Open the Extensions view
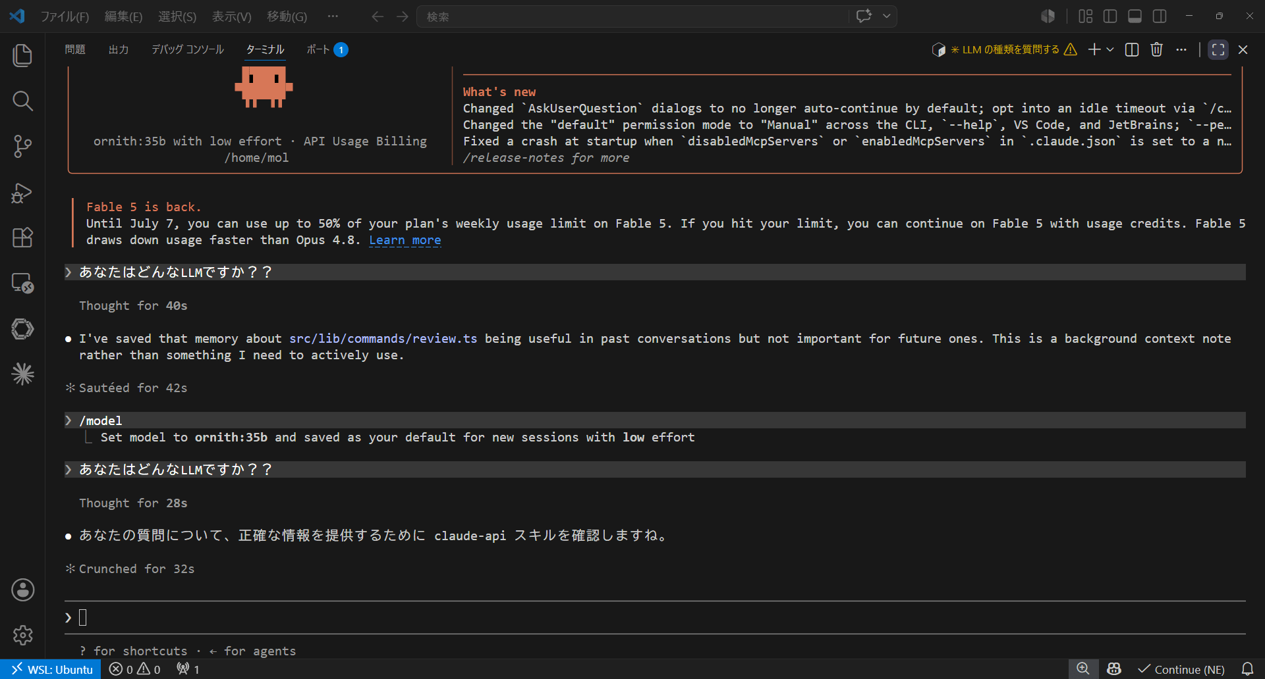 tap(22, 238)
